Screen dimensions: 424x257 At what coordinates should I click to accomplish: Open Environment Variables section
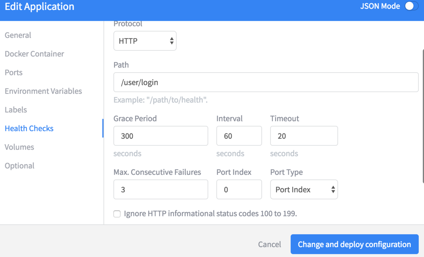point(43,91)
